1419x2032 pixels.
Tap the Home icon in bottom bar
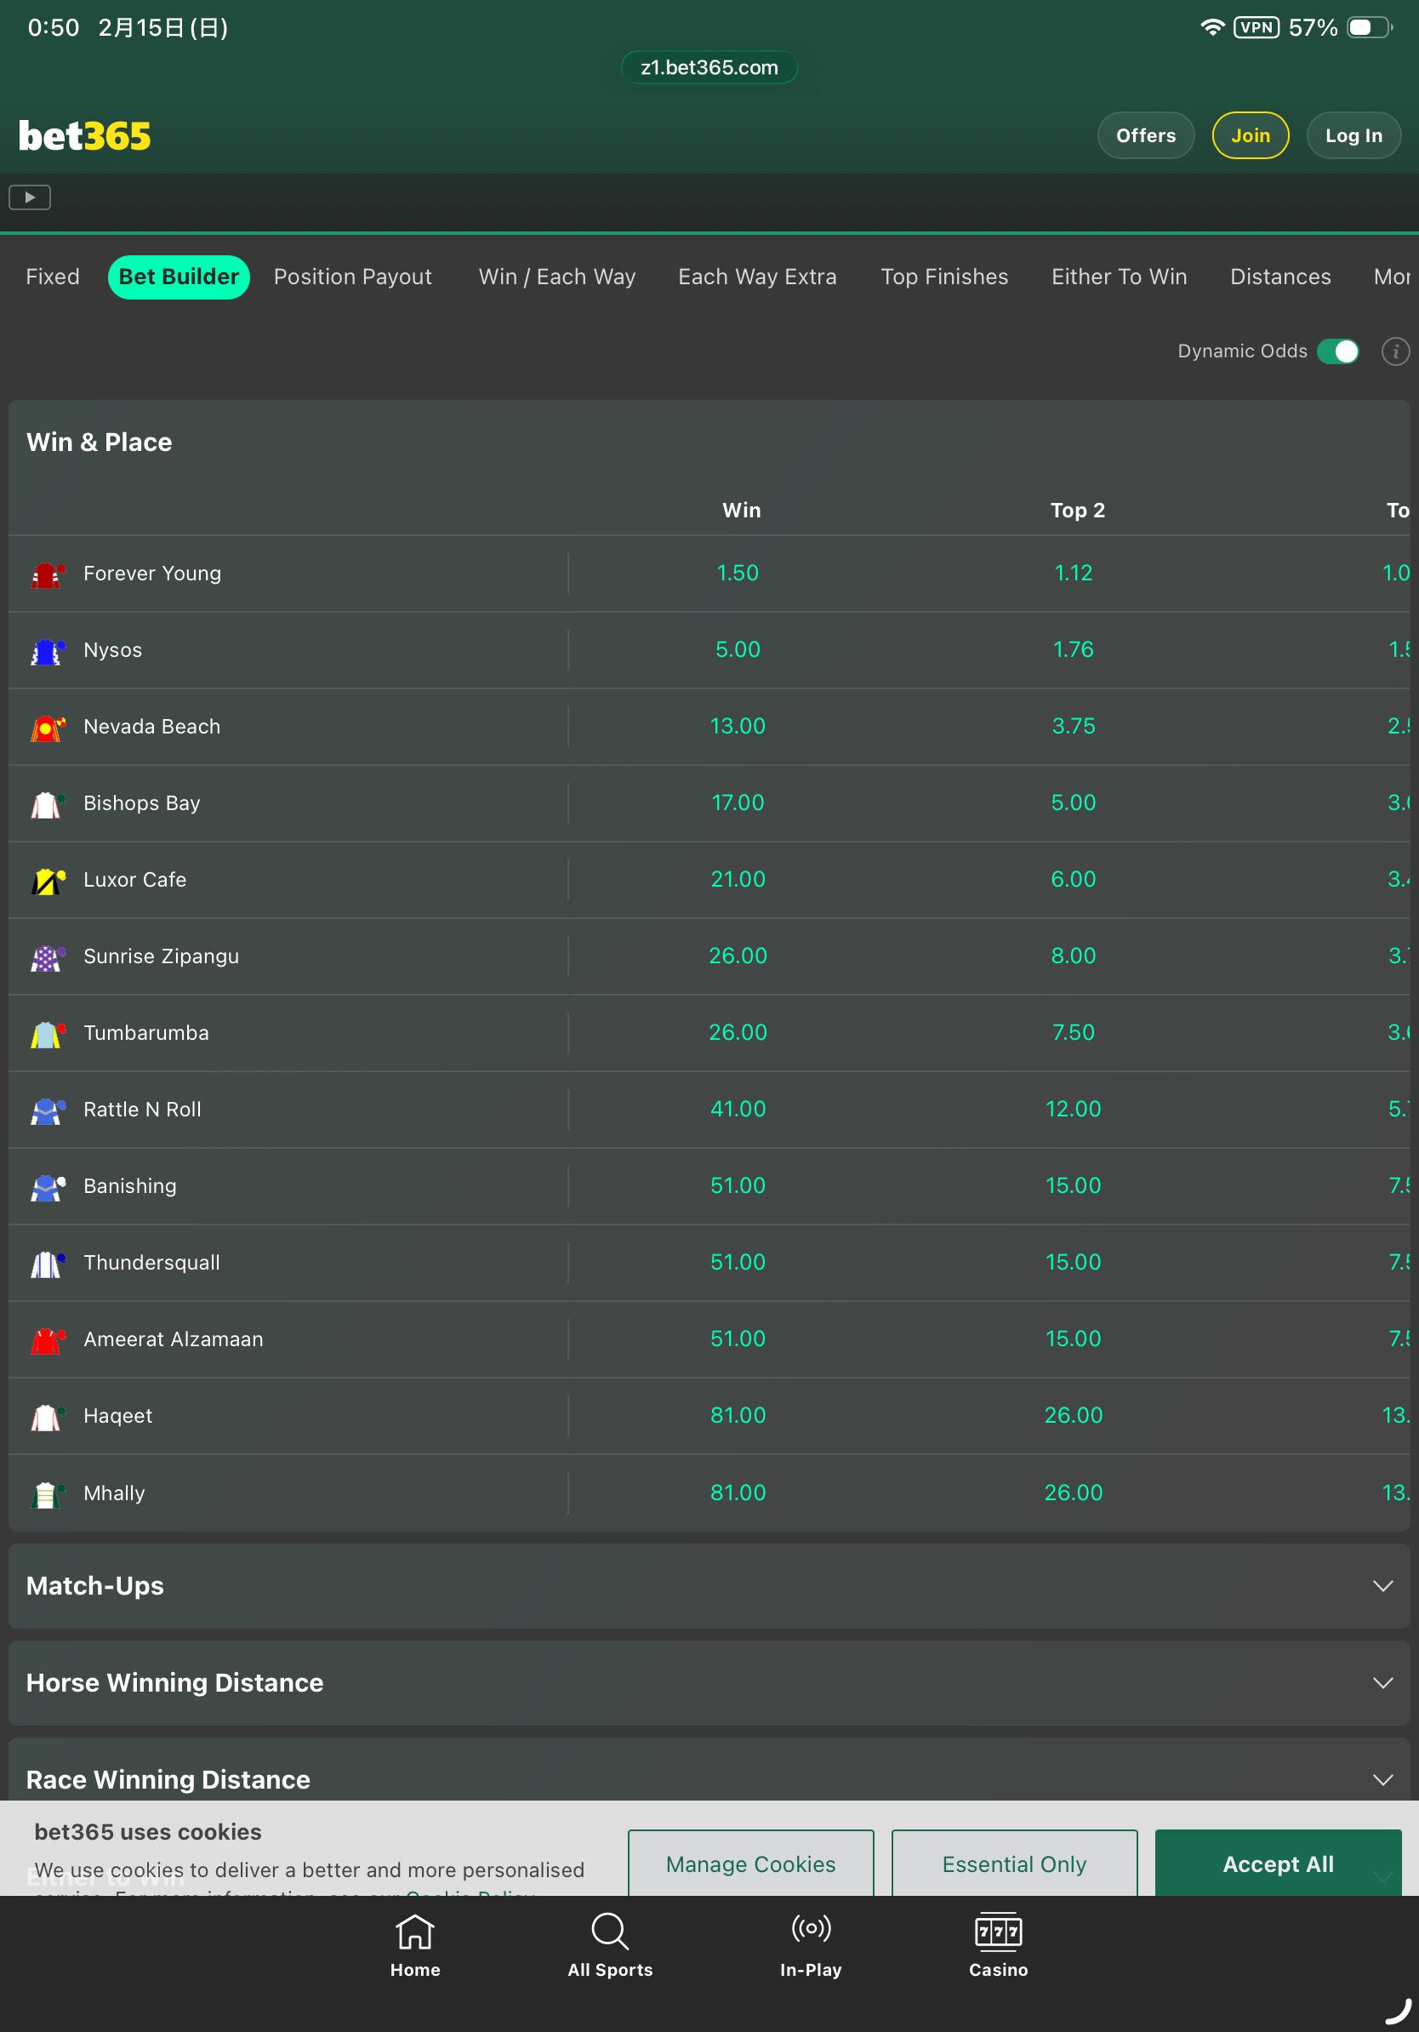click(x=415, y=1932)
